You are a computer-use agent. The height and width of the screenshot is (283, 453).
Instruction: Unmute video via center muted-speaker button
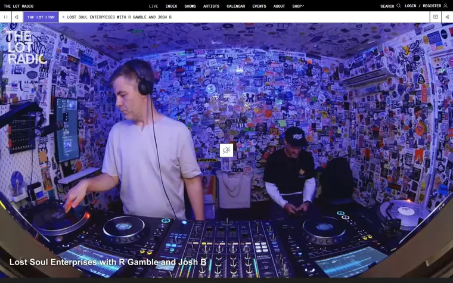226,150
